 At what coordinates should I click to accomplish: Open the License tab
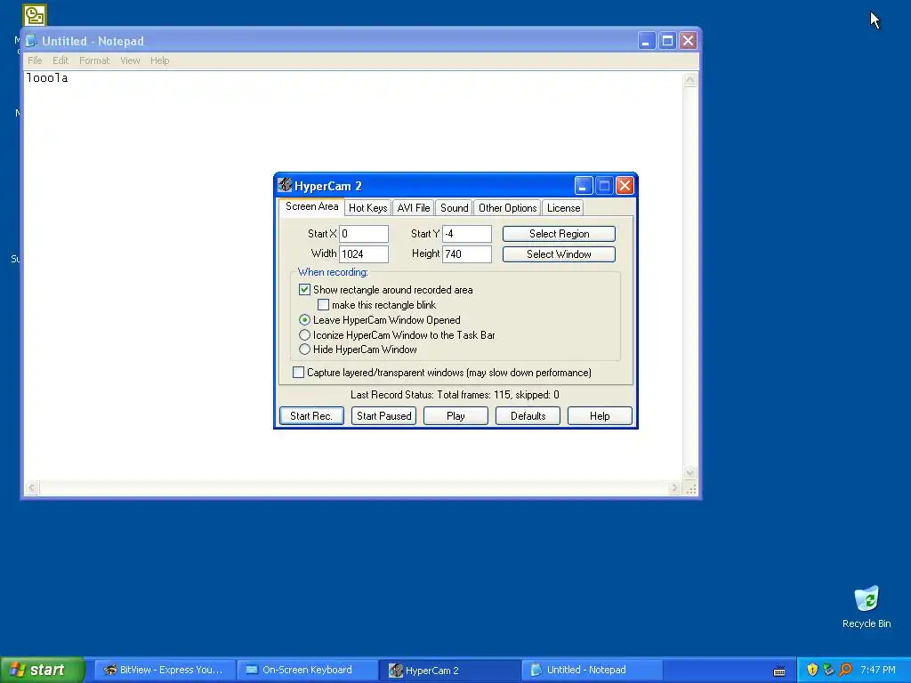click(x=563, y=208)
